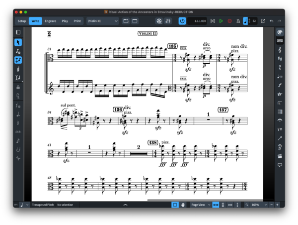Open the Video clapperboard panel
The height and width of the screenshot is (225, 298).
[280, 156]
